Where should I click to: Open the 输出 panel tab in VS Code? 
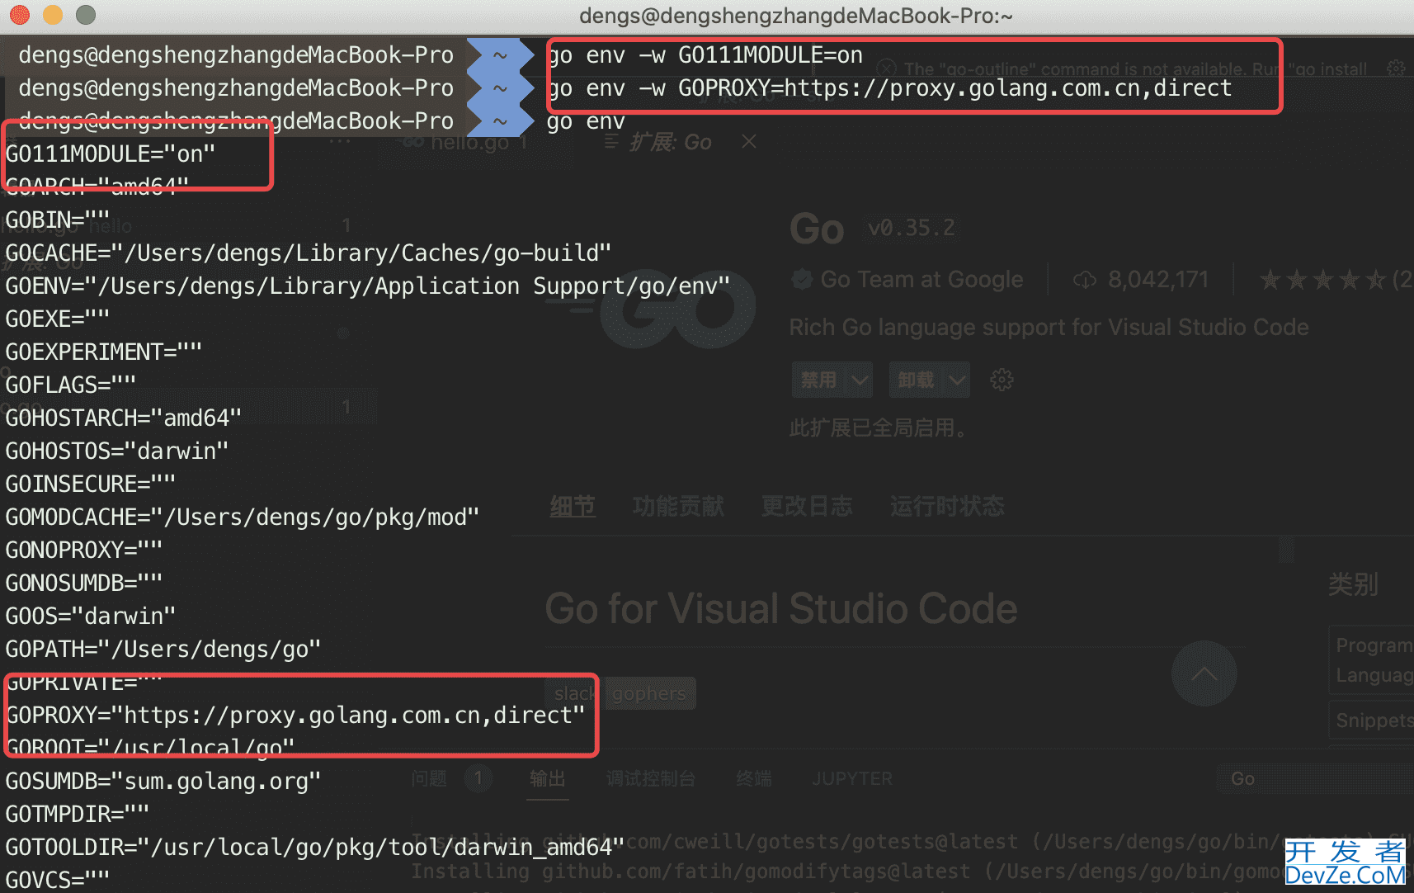click(548, 778)
